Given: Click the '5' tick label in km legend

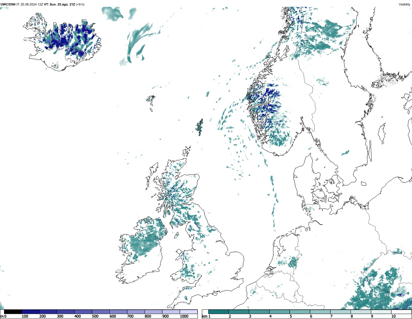Looking at the screenshot, I should pyautogui.click(x=291, y=316).
